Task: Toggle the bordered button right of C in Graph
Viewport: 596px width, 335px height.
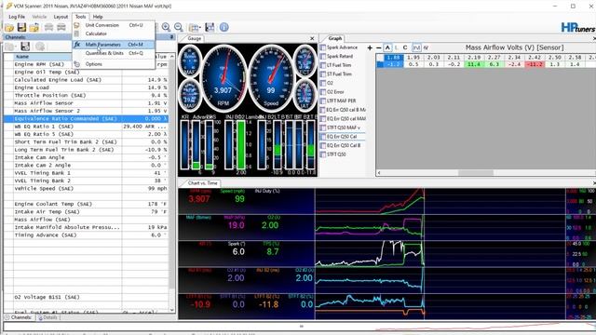Action: tap(416, 47)
